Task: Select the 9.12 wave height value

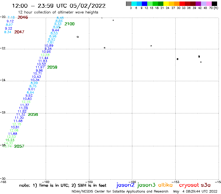Action: 10,21
